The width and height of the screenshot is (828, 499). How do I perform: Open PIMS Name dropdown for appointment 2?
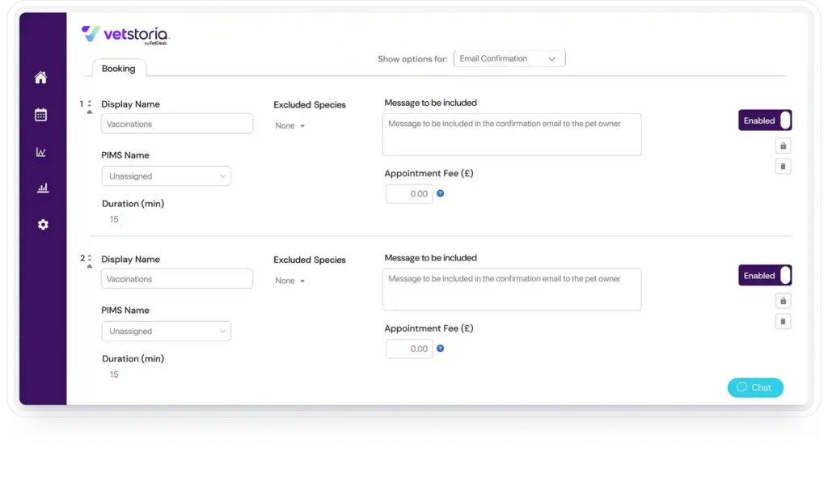[167, 331]
